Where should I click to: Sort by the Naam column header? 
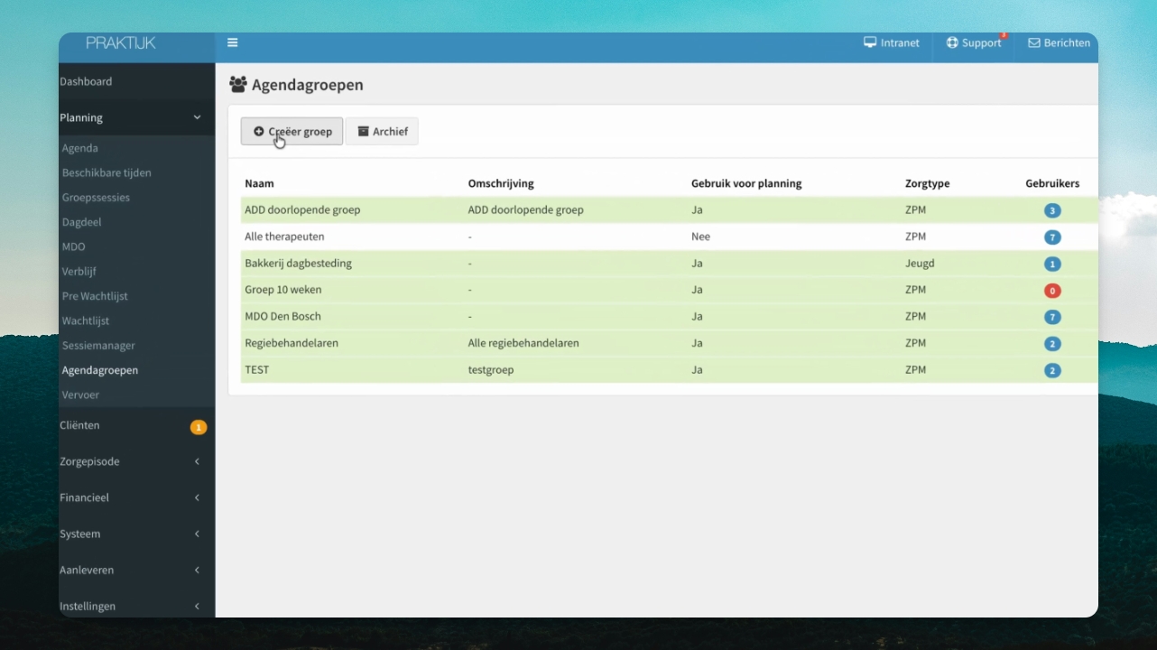pyautogui.click(x=259, y=183)
